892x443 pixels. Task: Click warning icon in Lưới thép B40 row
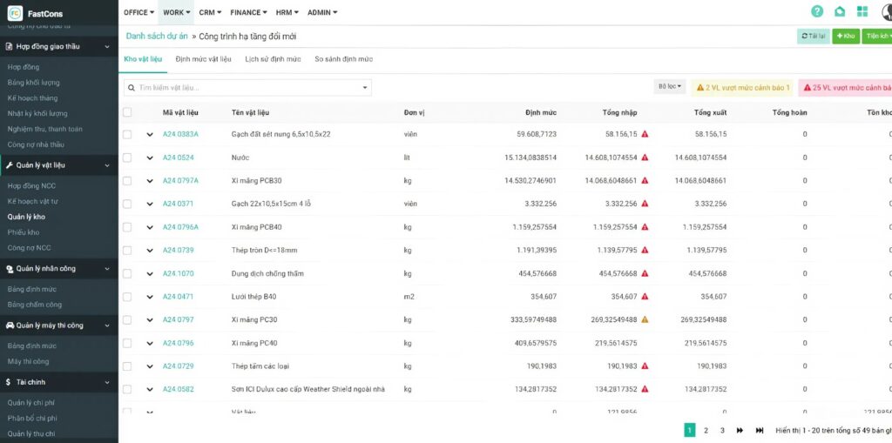645,296
